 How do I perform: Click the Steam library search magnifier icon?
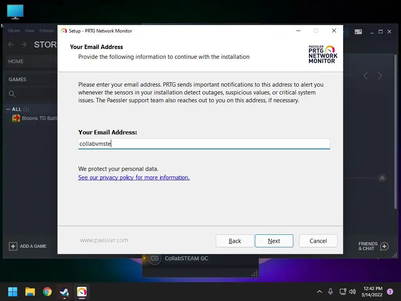12,94
